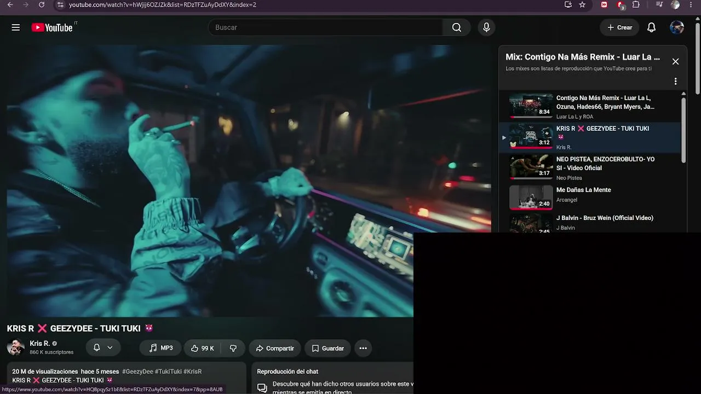Click the #TukiTuki hashtag
The width and height of the screenshot is (701, 394).
(x=168, y=372)
